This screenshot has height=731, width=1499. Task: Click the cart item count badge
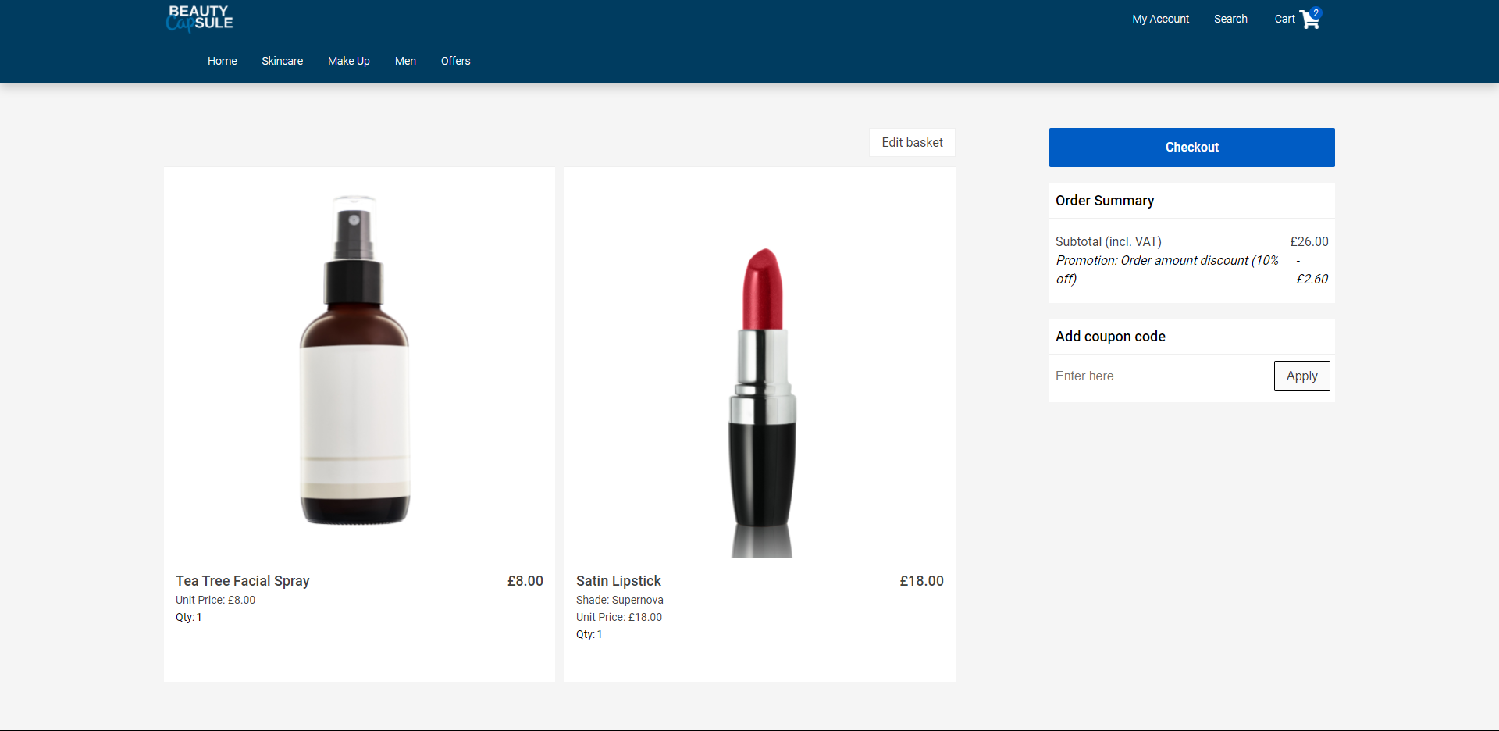coord(1316,12)
